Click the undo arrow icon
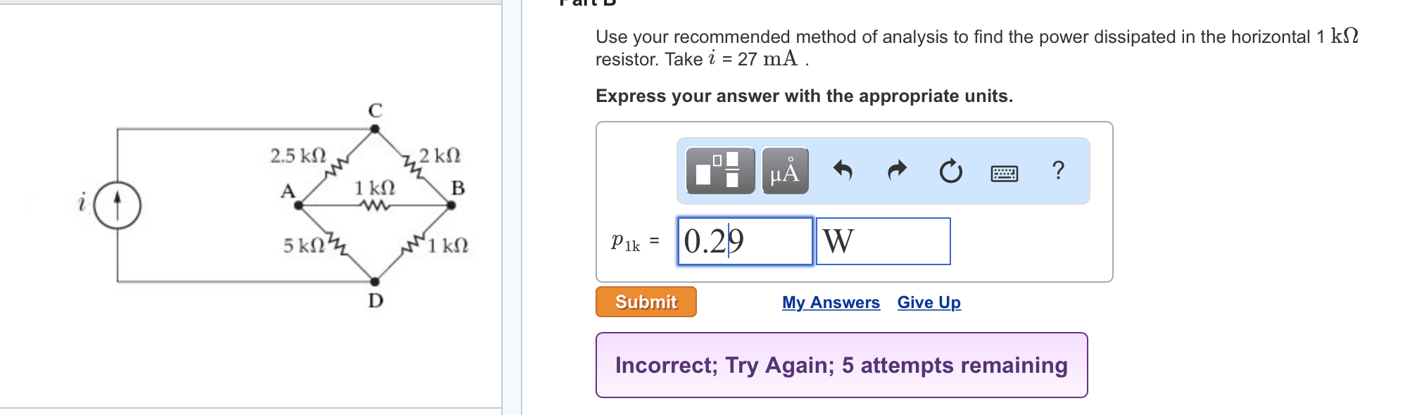 (843, 170)
